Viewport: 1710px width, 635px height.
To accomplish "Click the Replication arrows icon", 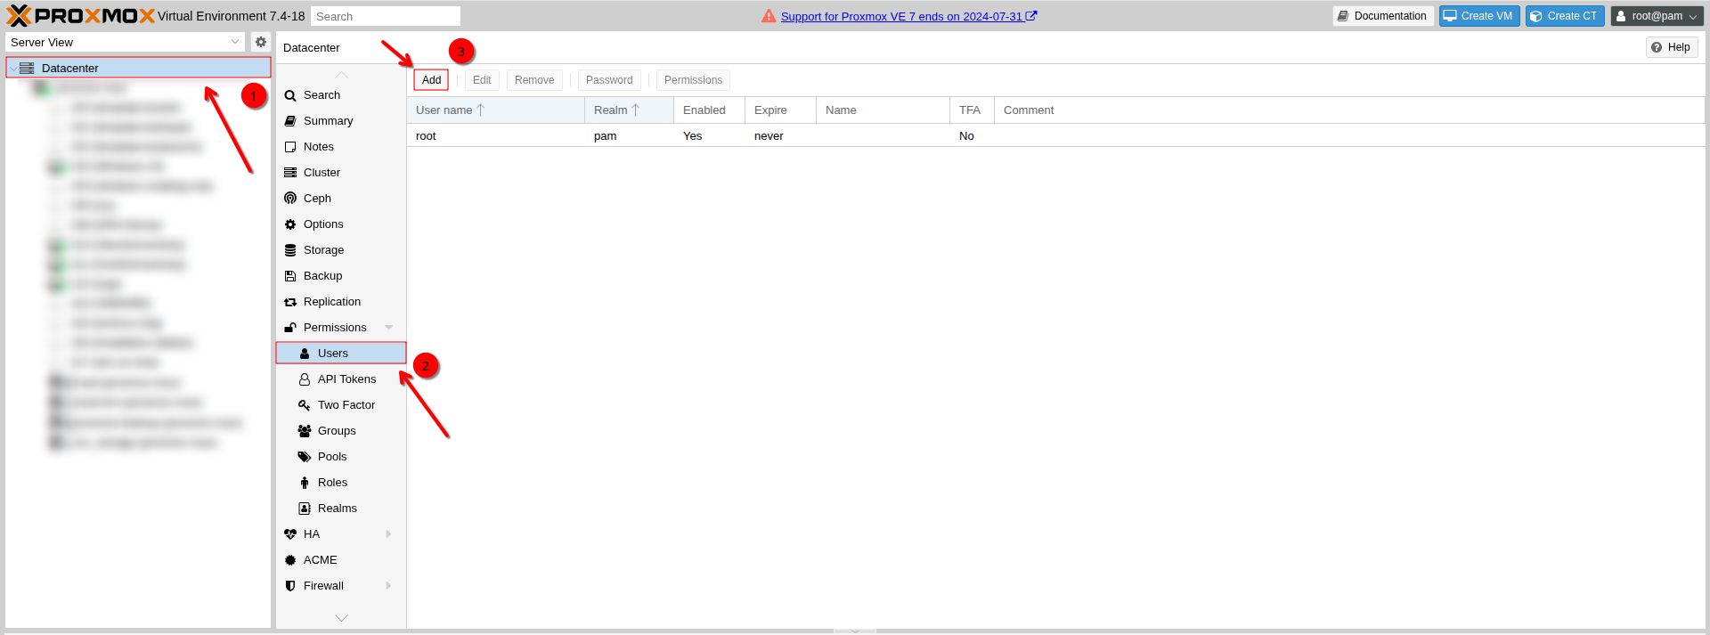I will coord(290,302).
